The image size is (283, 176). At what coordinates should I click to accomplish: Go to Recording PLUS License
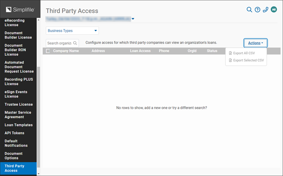[x=19, y=82]
